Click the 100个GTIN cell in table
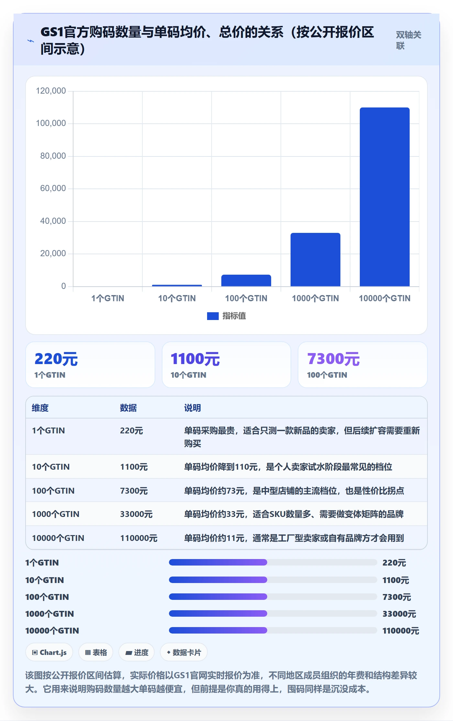 coord(53,491)
